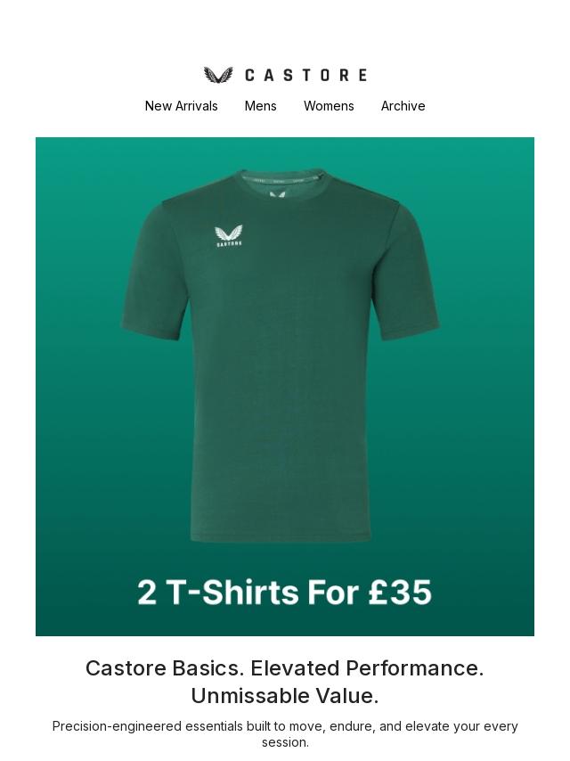
Task: Click the CASTORE wordmark in the header
Action: pos(305,75)
